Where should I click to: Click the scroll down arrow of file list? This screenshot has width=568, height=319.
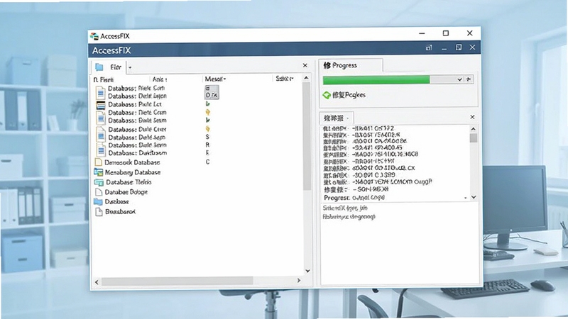307,271
